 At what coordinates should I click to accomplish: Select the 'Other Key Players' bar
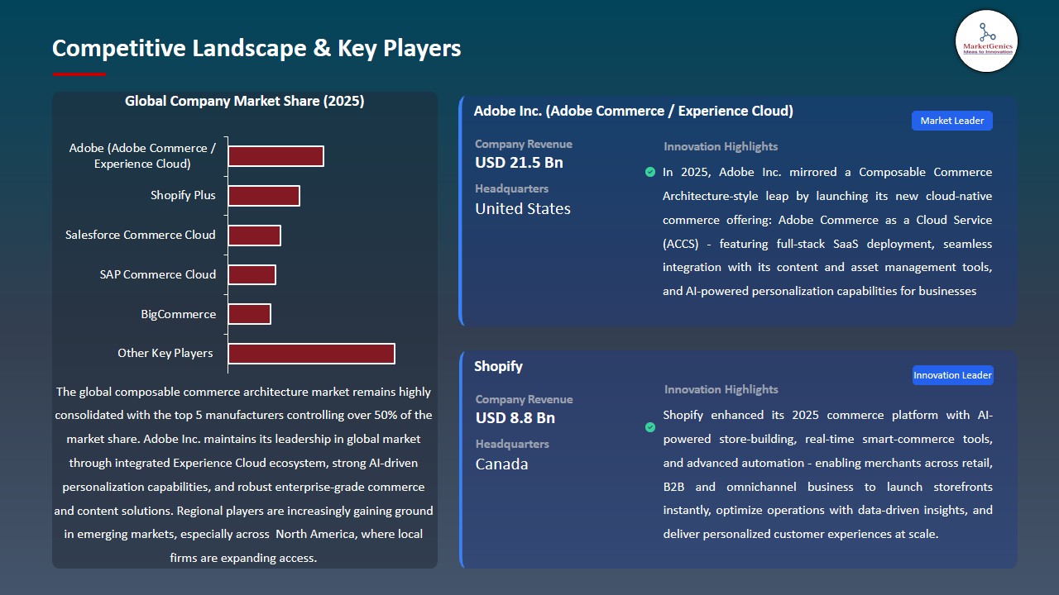point(312,353)
